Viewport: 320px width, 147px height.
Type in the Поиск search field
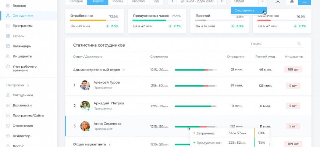pyautogui.click(x=272, y=44)
